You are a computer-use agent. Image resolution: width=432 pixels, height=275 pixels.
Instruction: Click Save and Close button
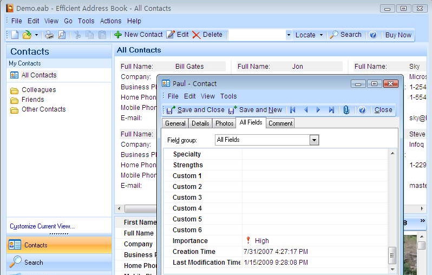pyautogui.click(x=195, y=110)
